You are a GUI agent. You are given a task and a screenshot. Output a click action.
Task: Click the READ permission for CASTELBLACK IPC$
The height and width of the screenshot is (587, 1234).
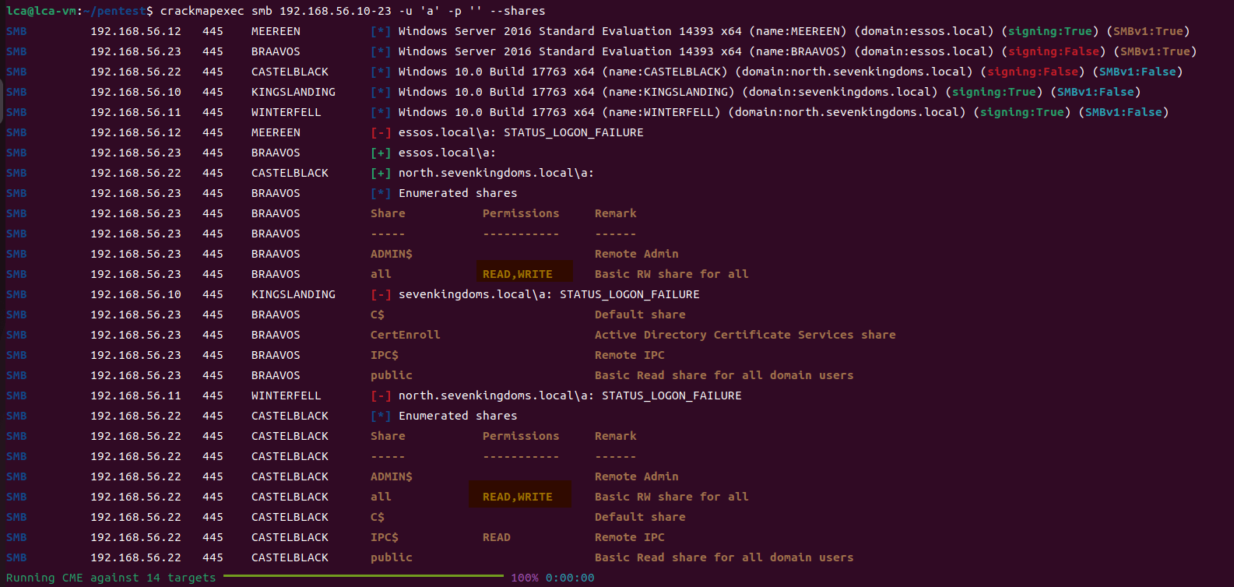(497, 537)
